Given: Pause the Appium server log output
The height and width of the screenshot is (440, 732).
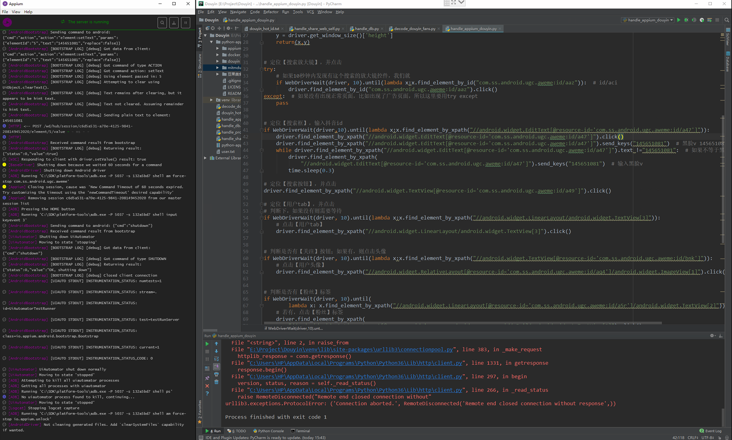Looking at the screenshot, I should coord(185,23).
